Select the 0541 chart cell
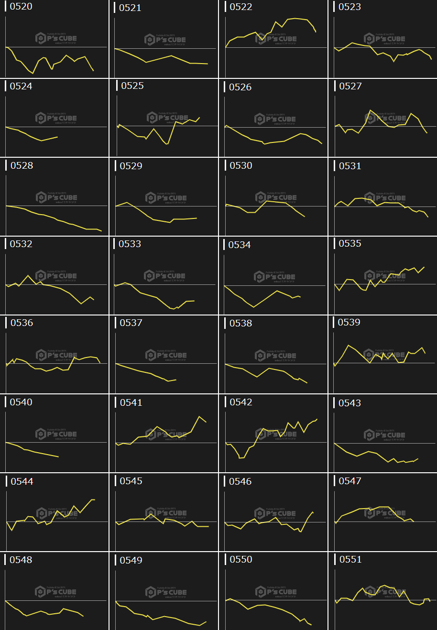This screenshot has height=630, width=437. click(x=164, y=434)
